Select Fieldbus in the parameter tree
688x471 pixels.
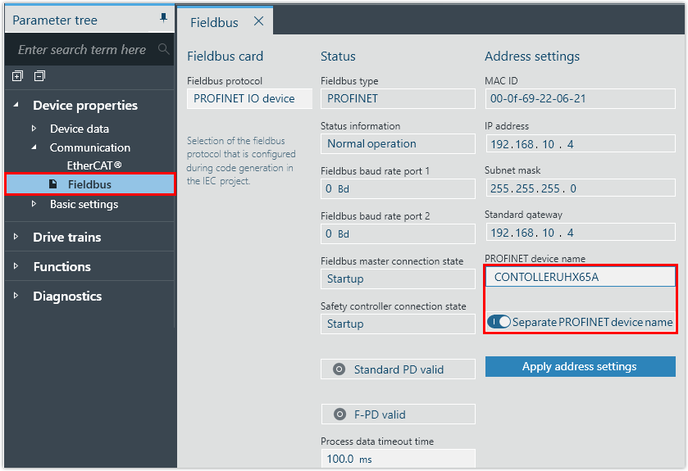(89, 184)
